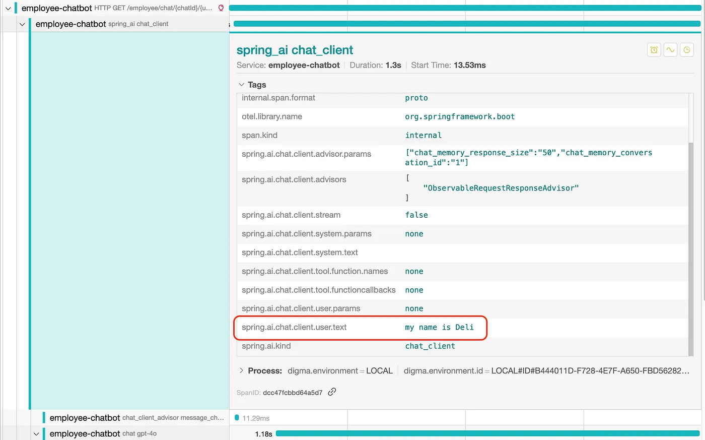Collapse the employee-chatbot HTTP GET span tree node
The width and height of the screenshot is (705, 440).
click(x=8, y=8)
